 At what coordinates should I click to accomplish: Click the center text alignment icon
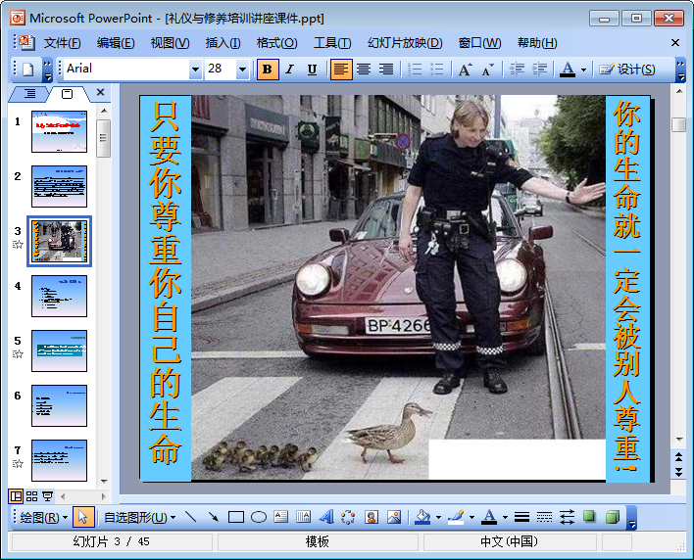tap(364, 70)
